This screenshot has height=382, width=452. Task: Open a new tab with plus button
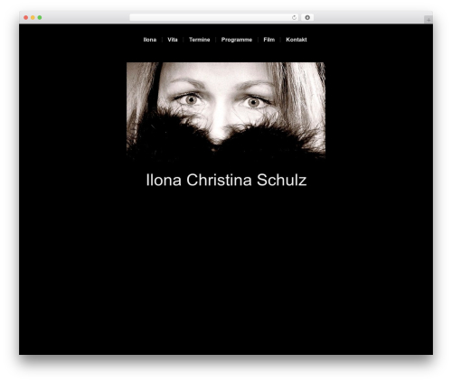point(428,20)
